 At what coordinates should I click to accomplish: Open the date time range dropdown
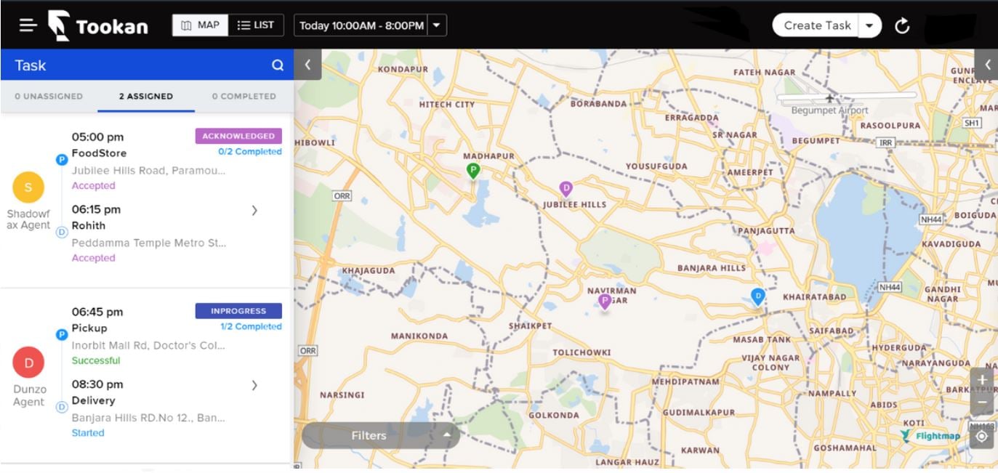click(x=436, y=25)
